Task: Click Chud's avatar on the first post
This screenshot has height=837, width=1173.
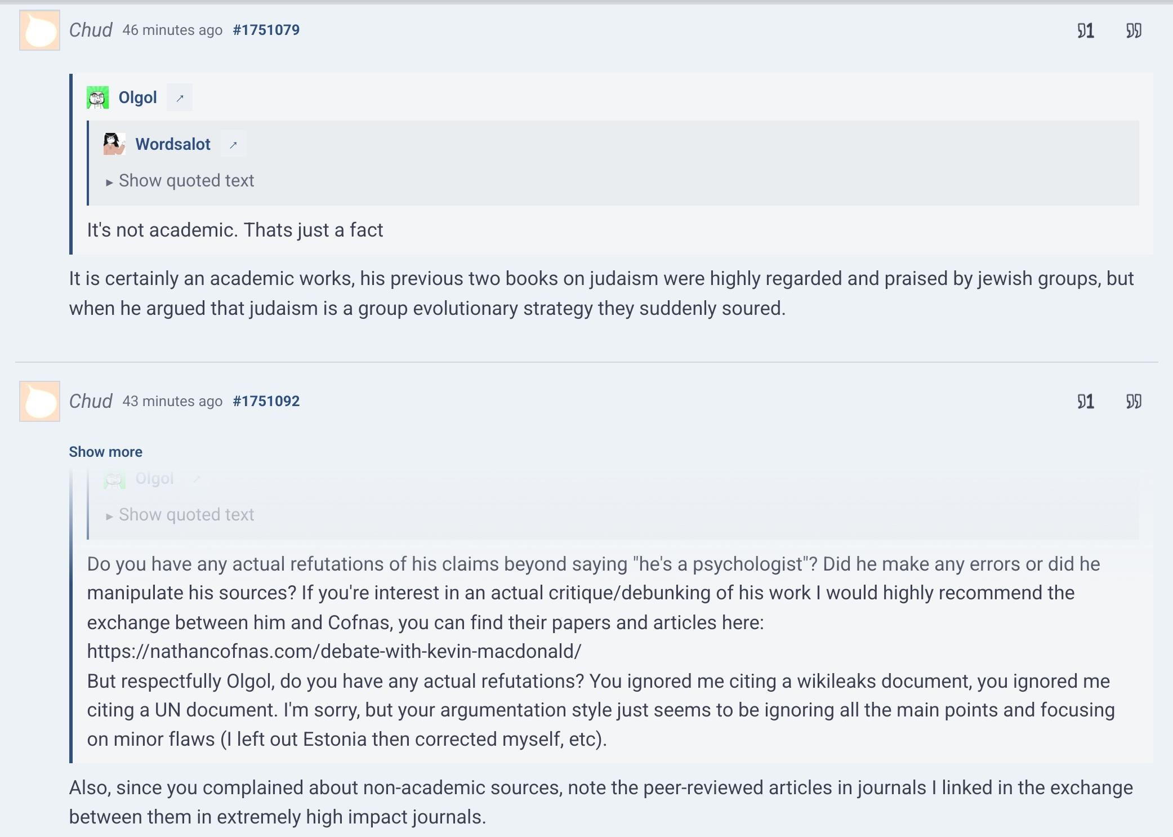Action: tap(39, 30)
